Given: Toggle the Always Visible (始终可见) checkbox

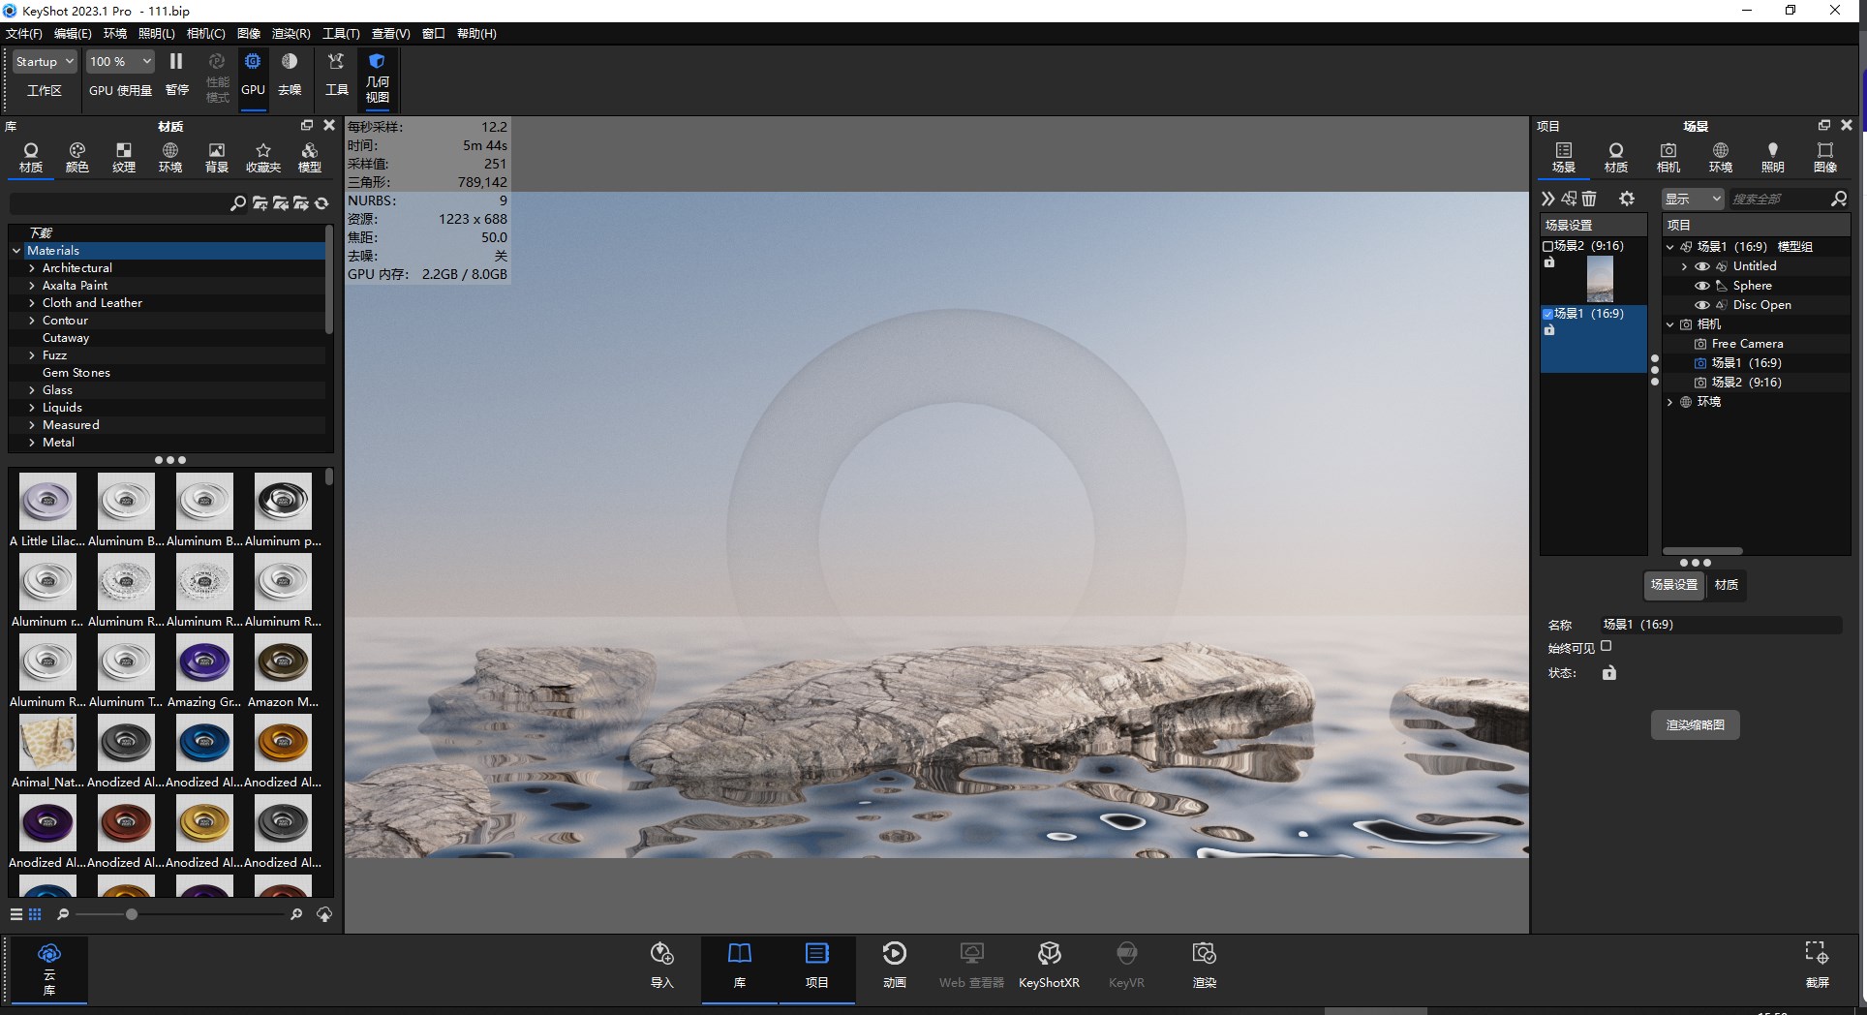Looking at the screenshot, I should point(1607,646).
